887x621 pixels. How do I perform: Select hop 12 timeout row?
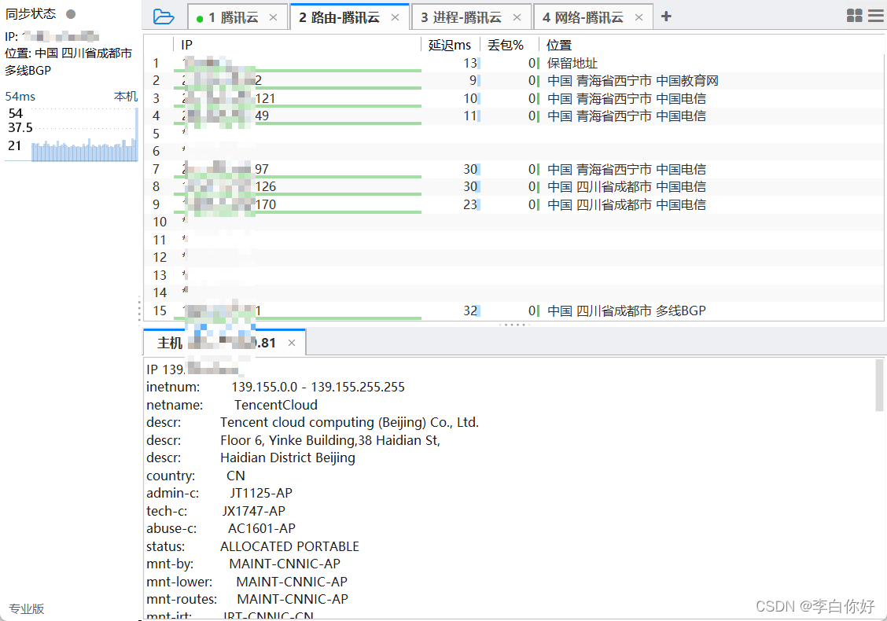(513, 257)
